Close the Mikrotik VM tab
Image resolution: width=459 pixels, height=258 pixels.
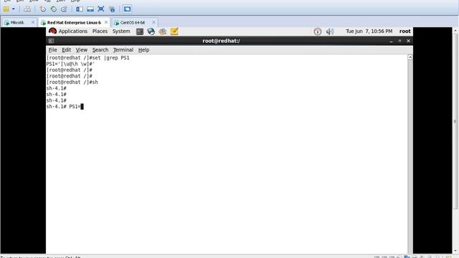click(33, 22)
